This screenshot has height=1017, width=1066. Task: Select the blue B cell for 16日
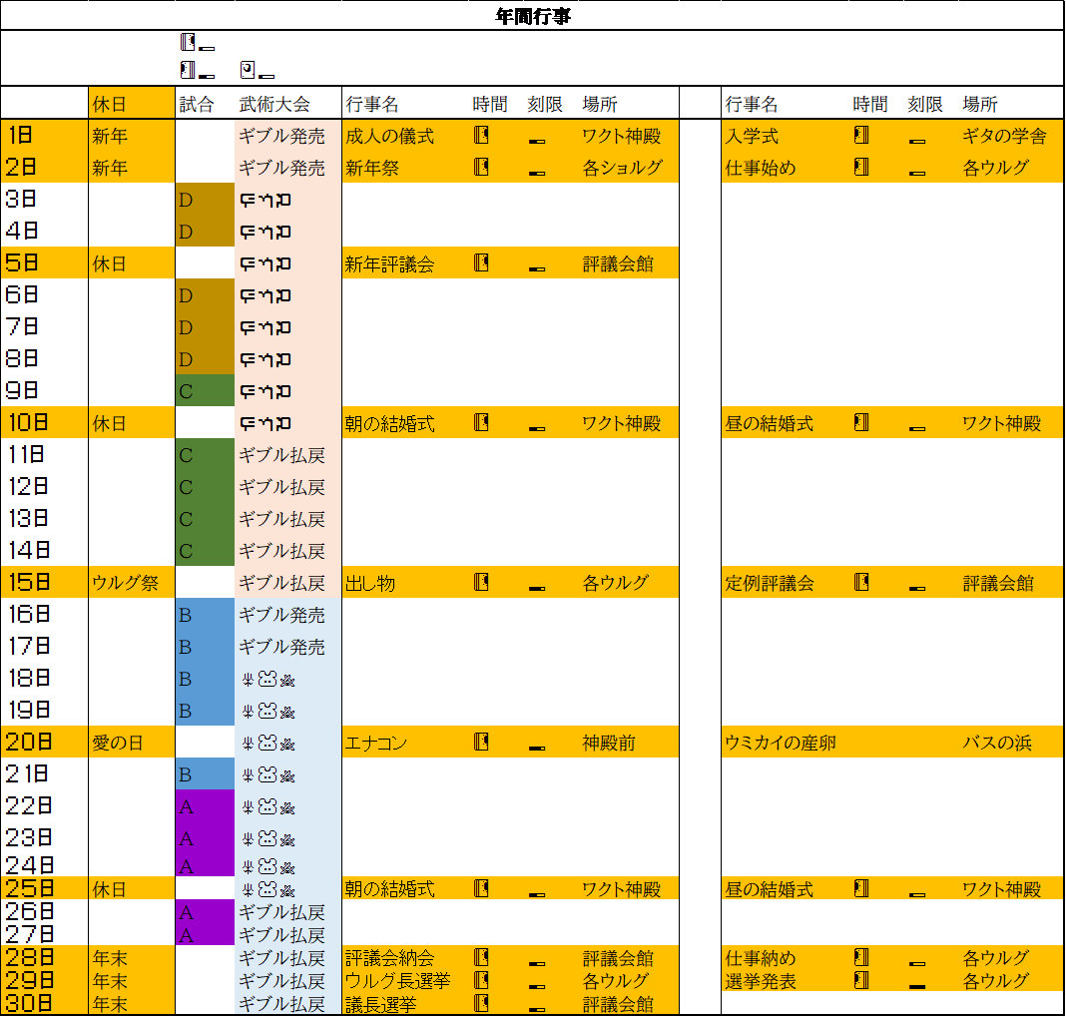(205, 615)
